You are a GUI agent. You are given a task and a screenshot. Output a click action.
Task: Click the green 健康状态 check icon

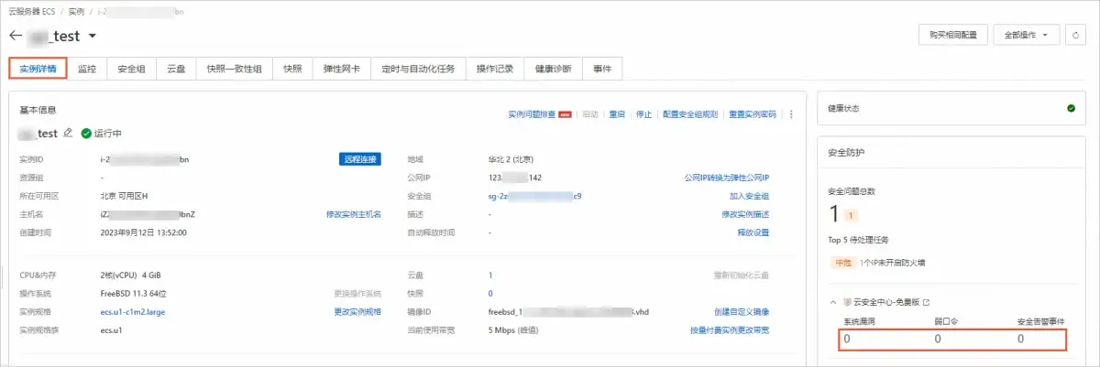click(x=1070, y=108)
